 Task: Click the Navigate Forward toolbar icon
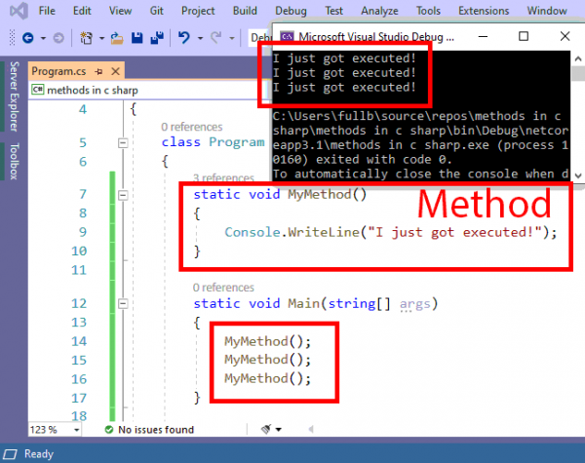coord(58,39)
